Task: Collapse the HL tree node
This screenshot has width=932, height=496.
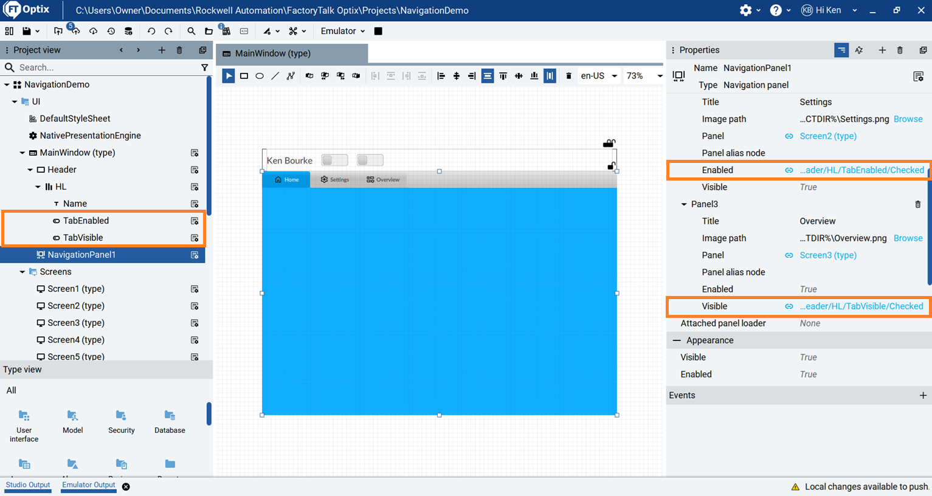Action: (38, 187)
